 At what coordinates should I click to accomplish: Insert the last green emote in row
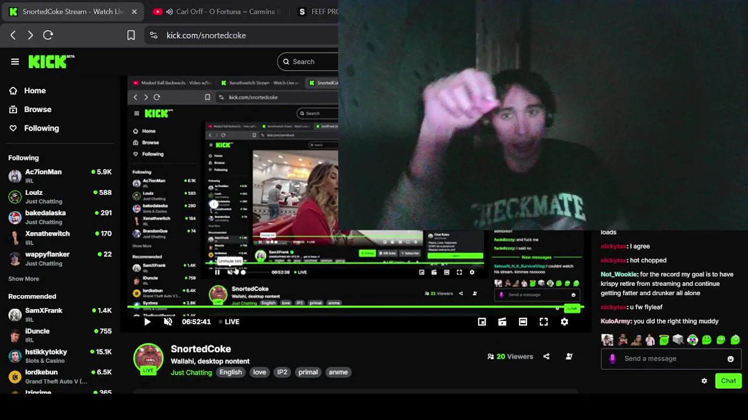coord(735,339)
